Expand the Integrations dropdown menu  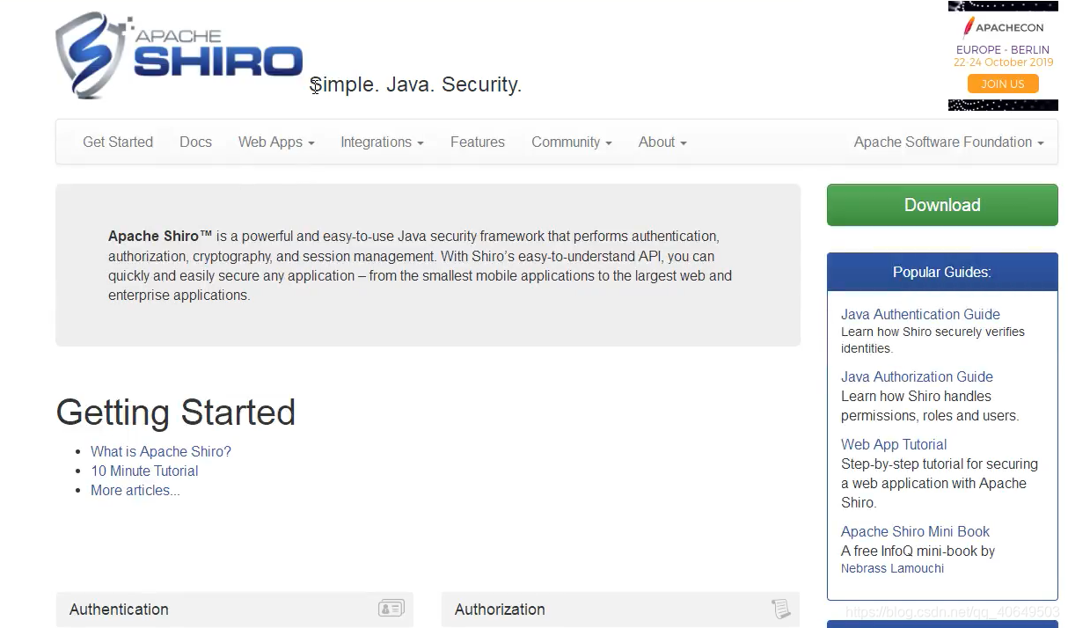382,142
